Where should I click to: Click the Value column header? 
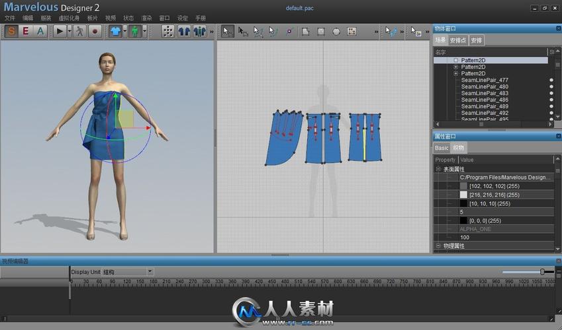tap(467, 160)
